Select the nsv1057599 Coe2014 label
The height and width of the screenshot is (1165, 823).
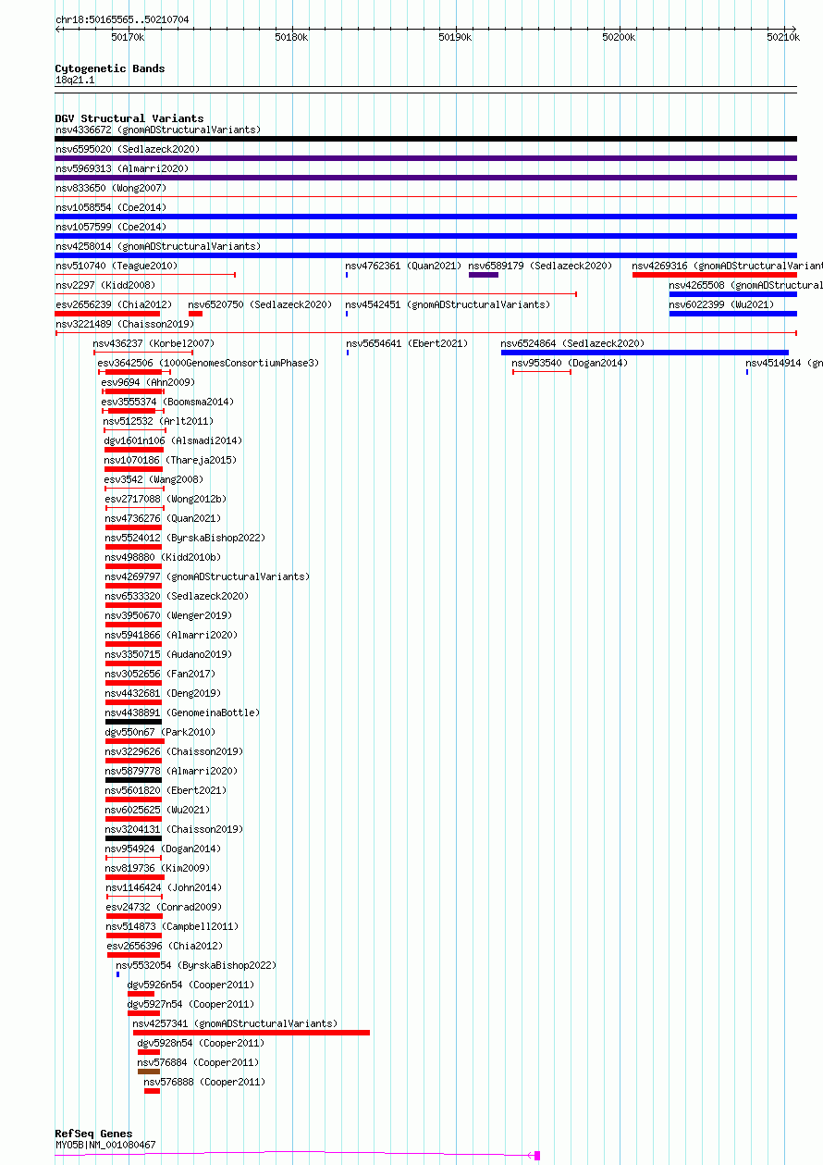coord(111,227)
